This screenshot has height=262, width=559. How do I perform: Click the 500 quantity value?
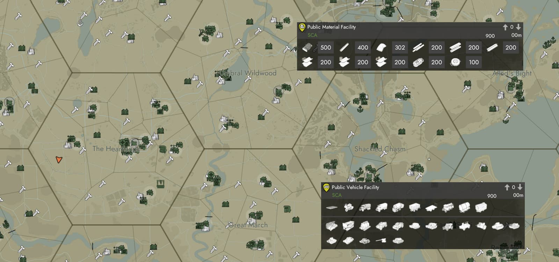tap(326, 47)
